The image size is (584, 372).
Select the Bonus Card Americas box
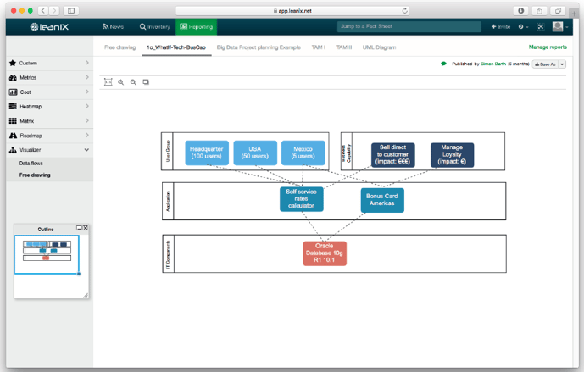(x=382, y=200)
